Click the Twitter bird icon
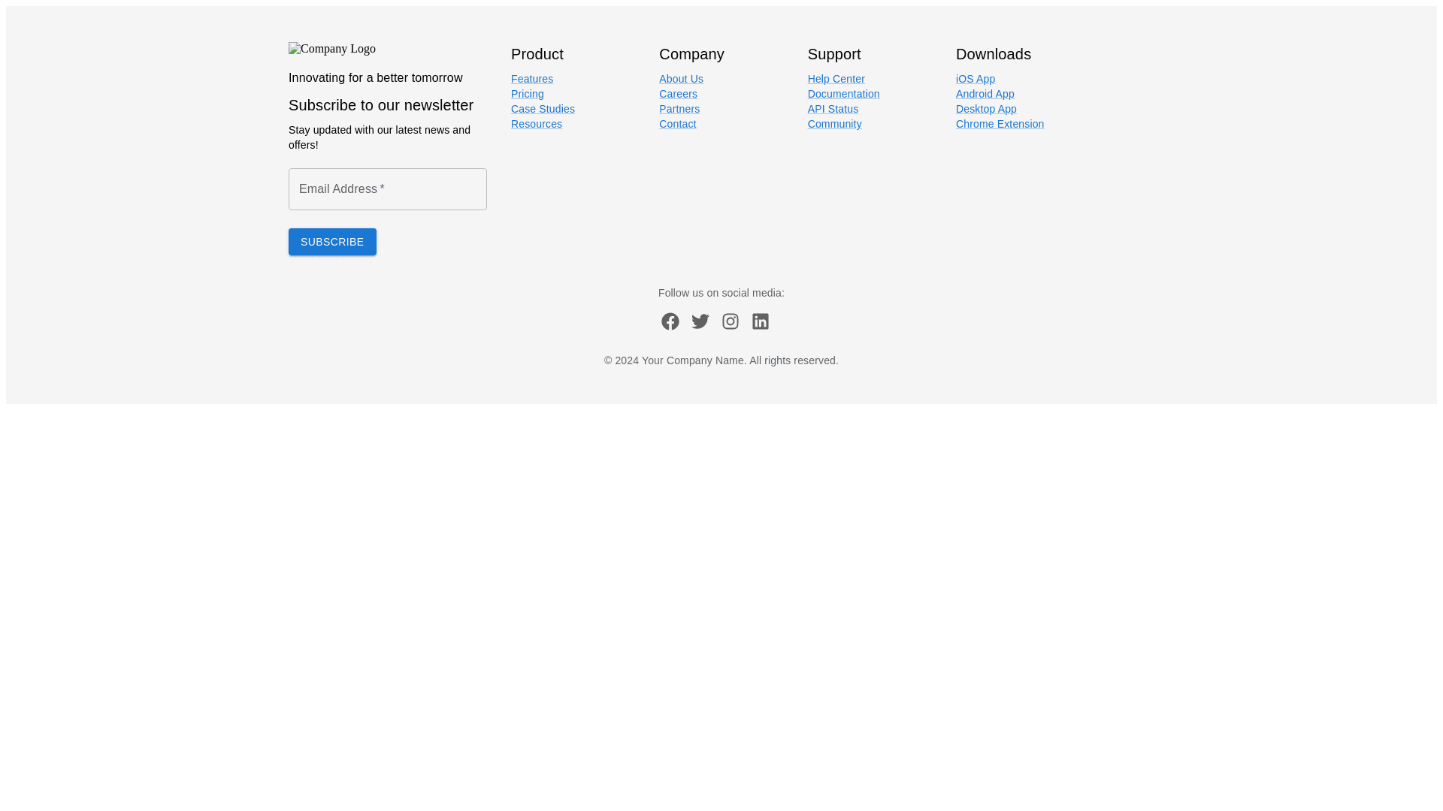 point(700,321)
